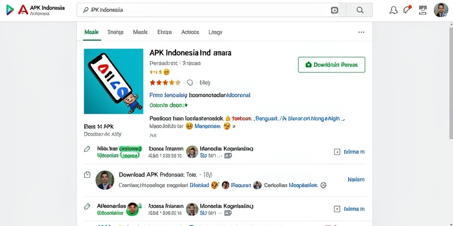
Task: Click the smiley emoji before Manenoee
Action: click(x=189, y=126)
